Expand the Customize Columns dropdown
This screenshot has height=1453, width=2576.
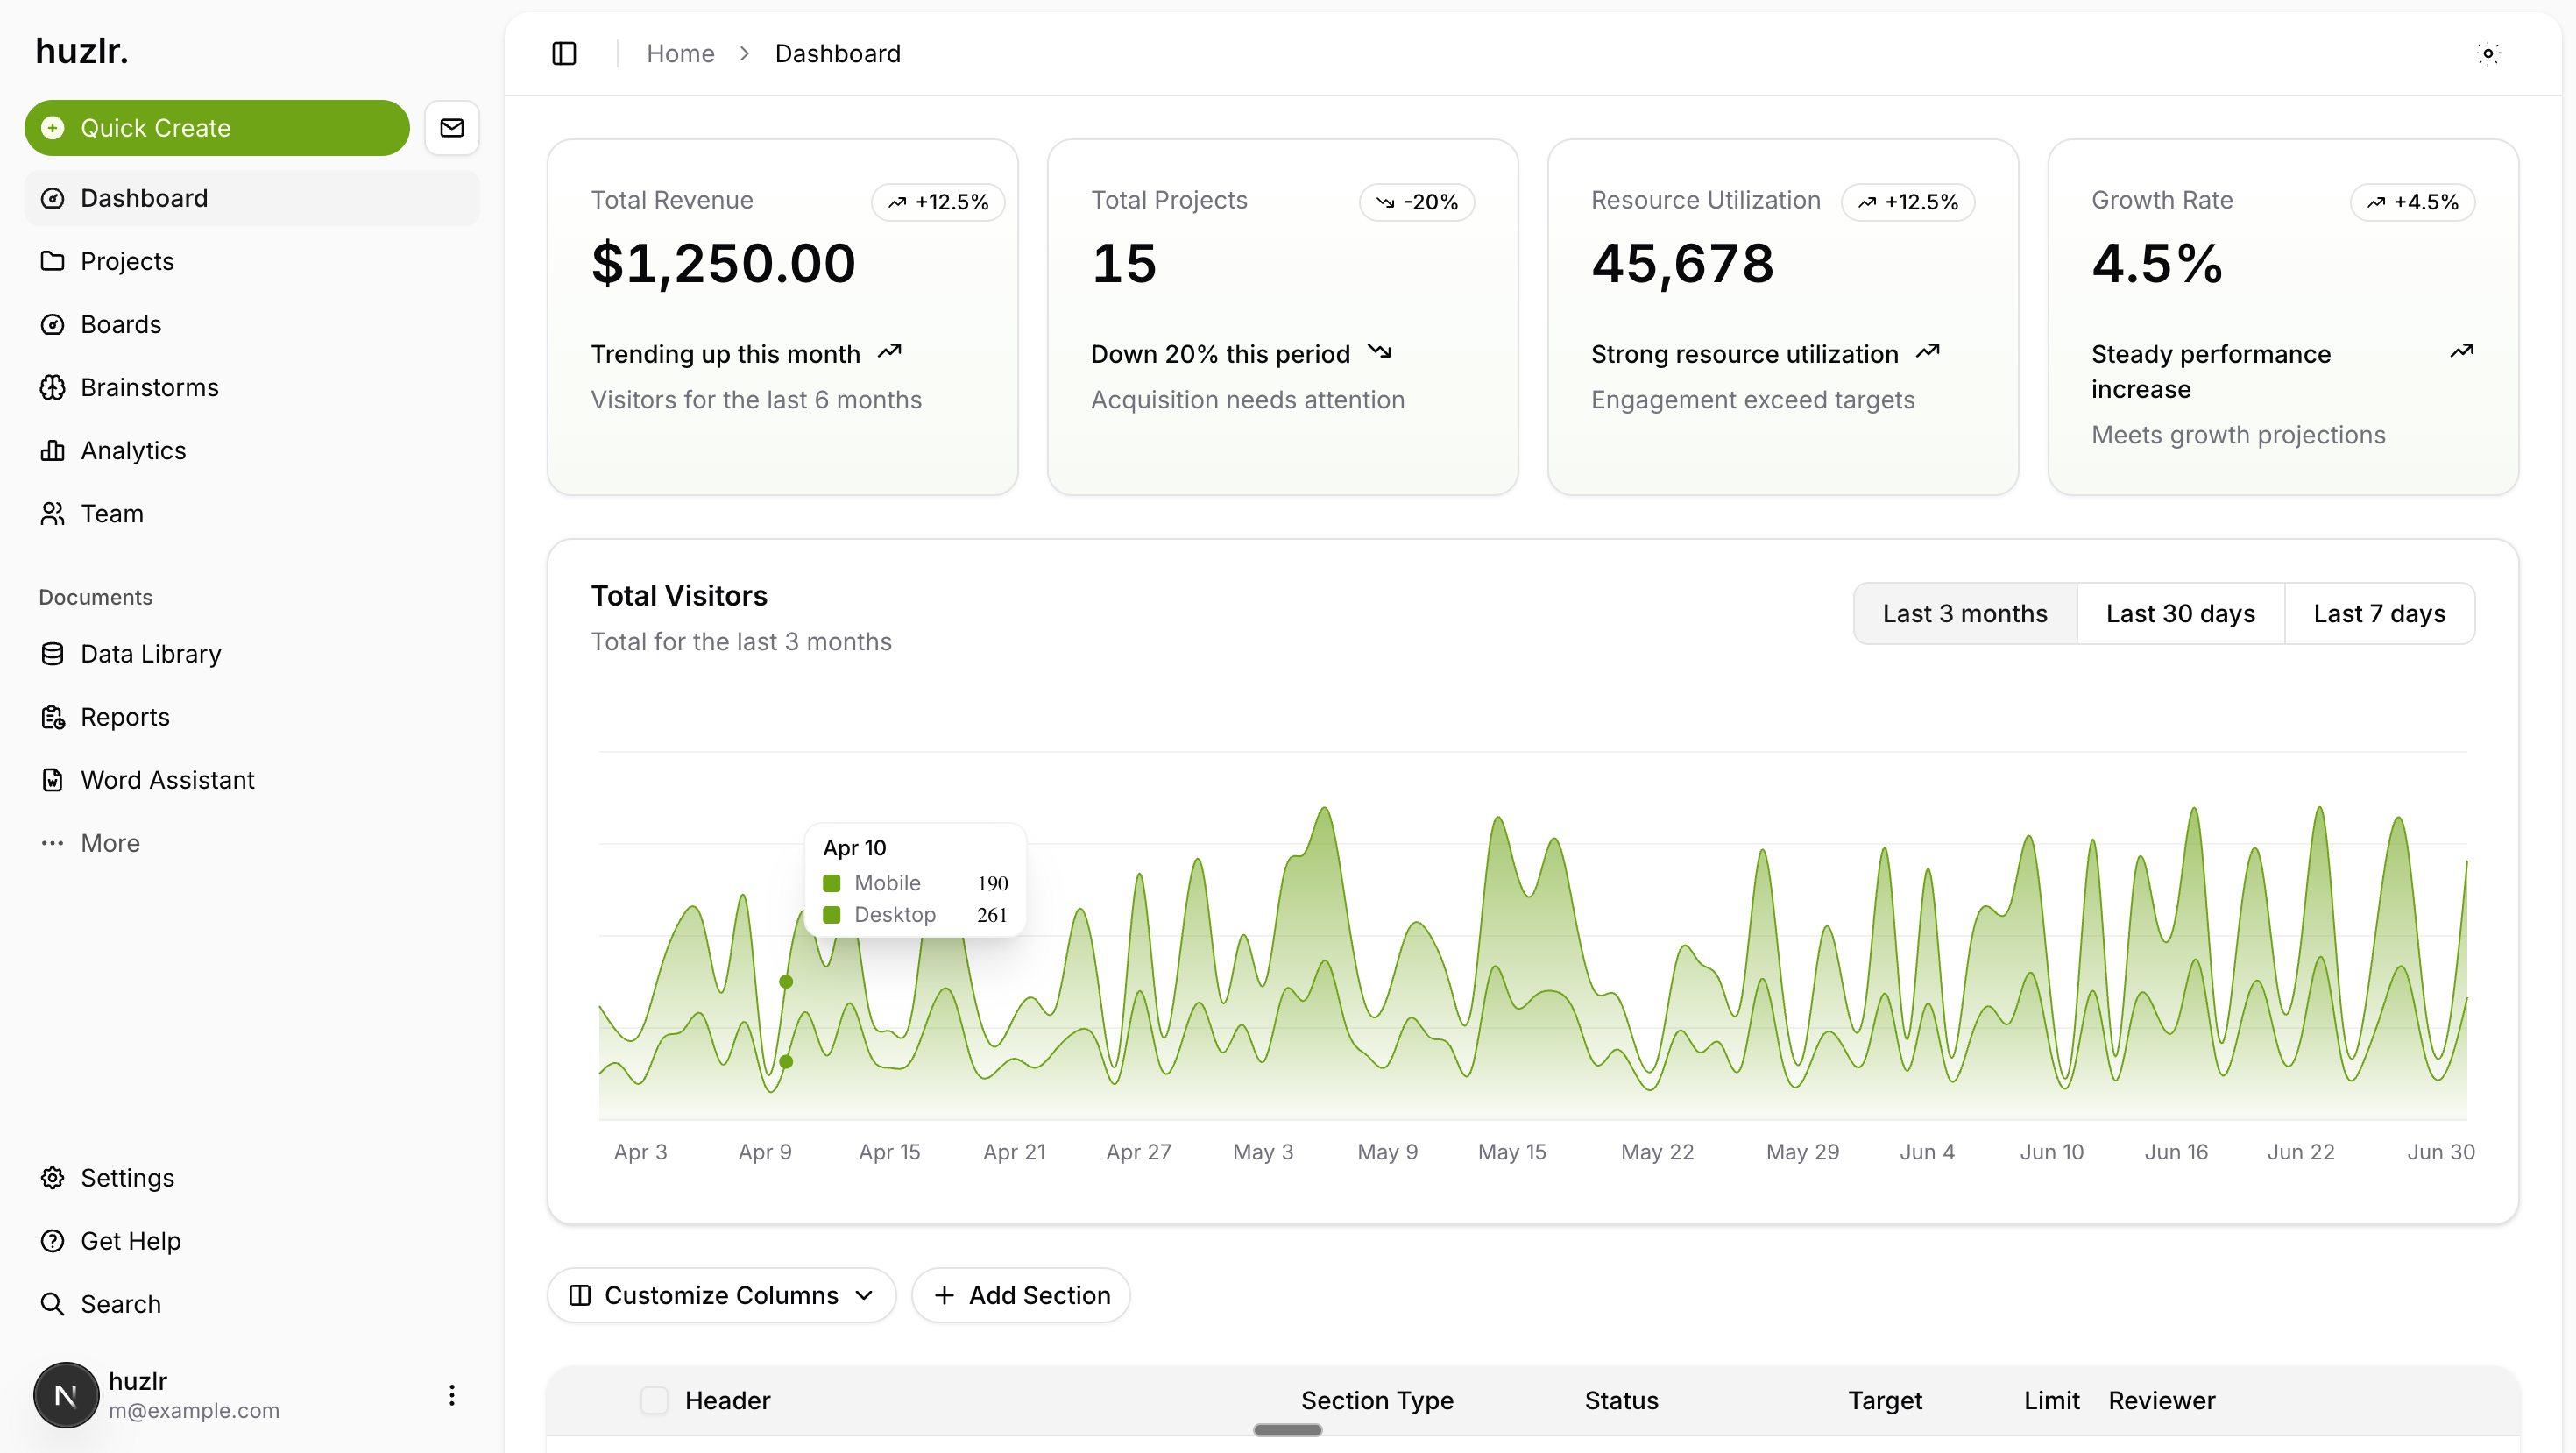[x=721, y=1295]
